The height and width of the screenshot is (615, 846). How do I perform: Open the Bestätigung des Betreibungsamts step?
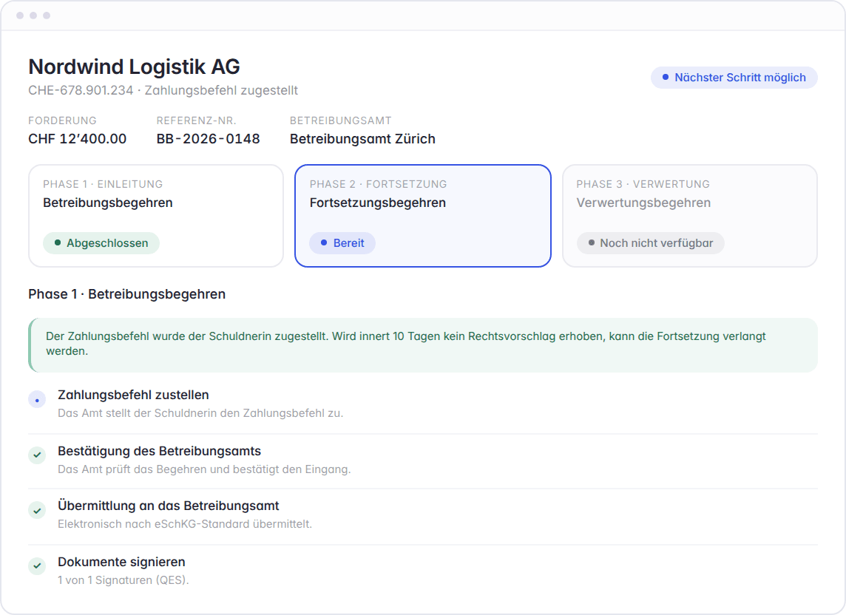pos(423,461)
